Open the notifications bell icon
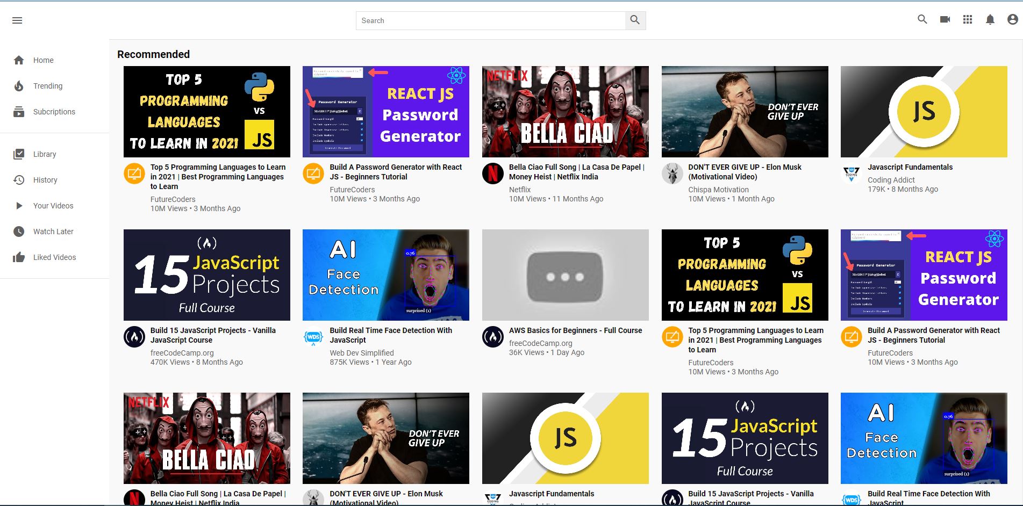 (990, 19)
